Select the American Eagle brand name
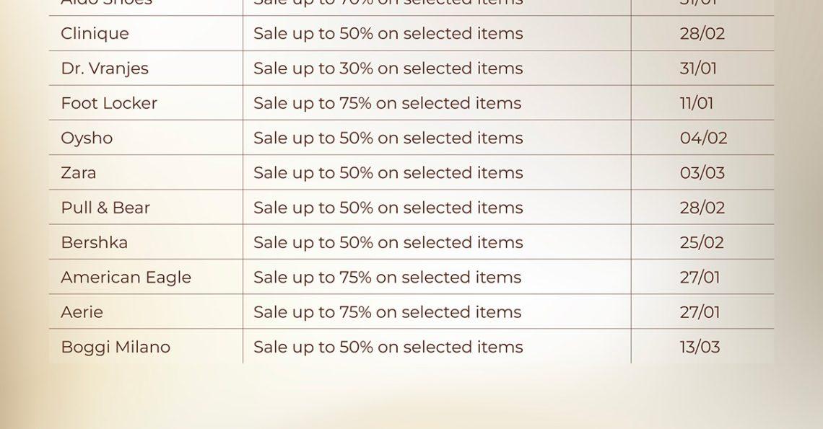 tap(126, 278)
